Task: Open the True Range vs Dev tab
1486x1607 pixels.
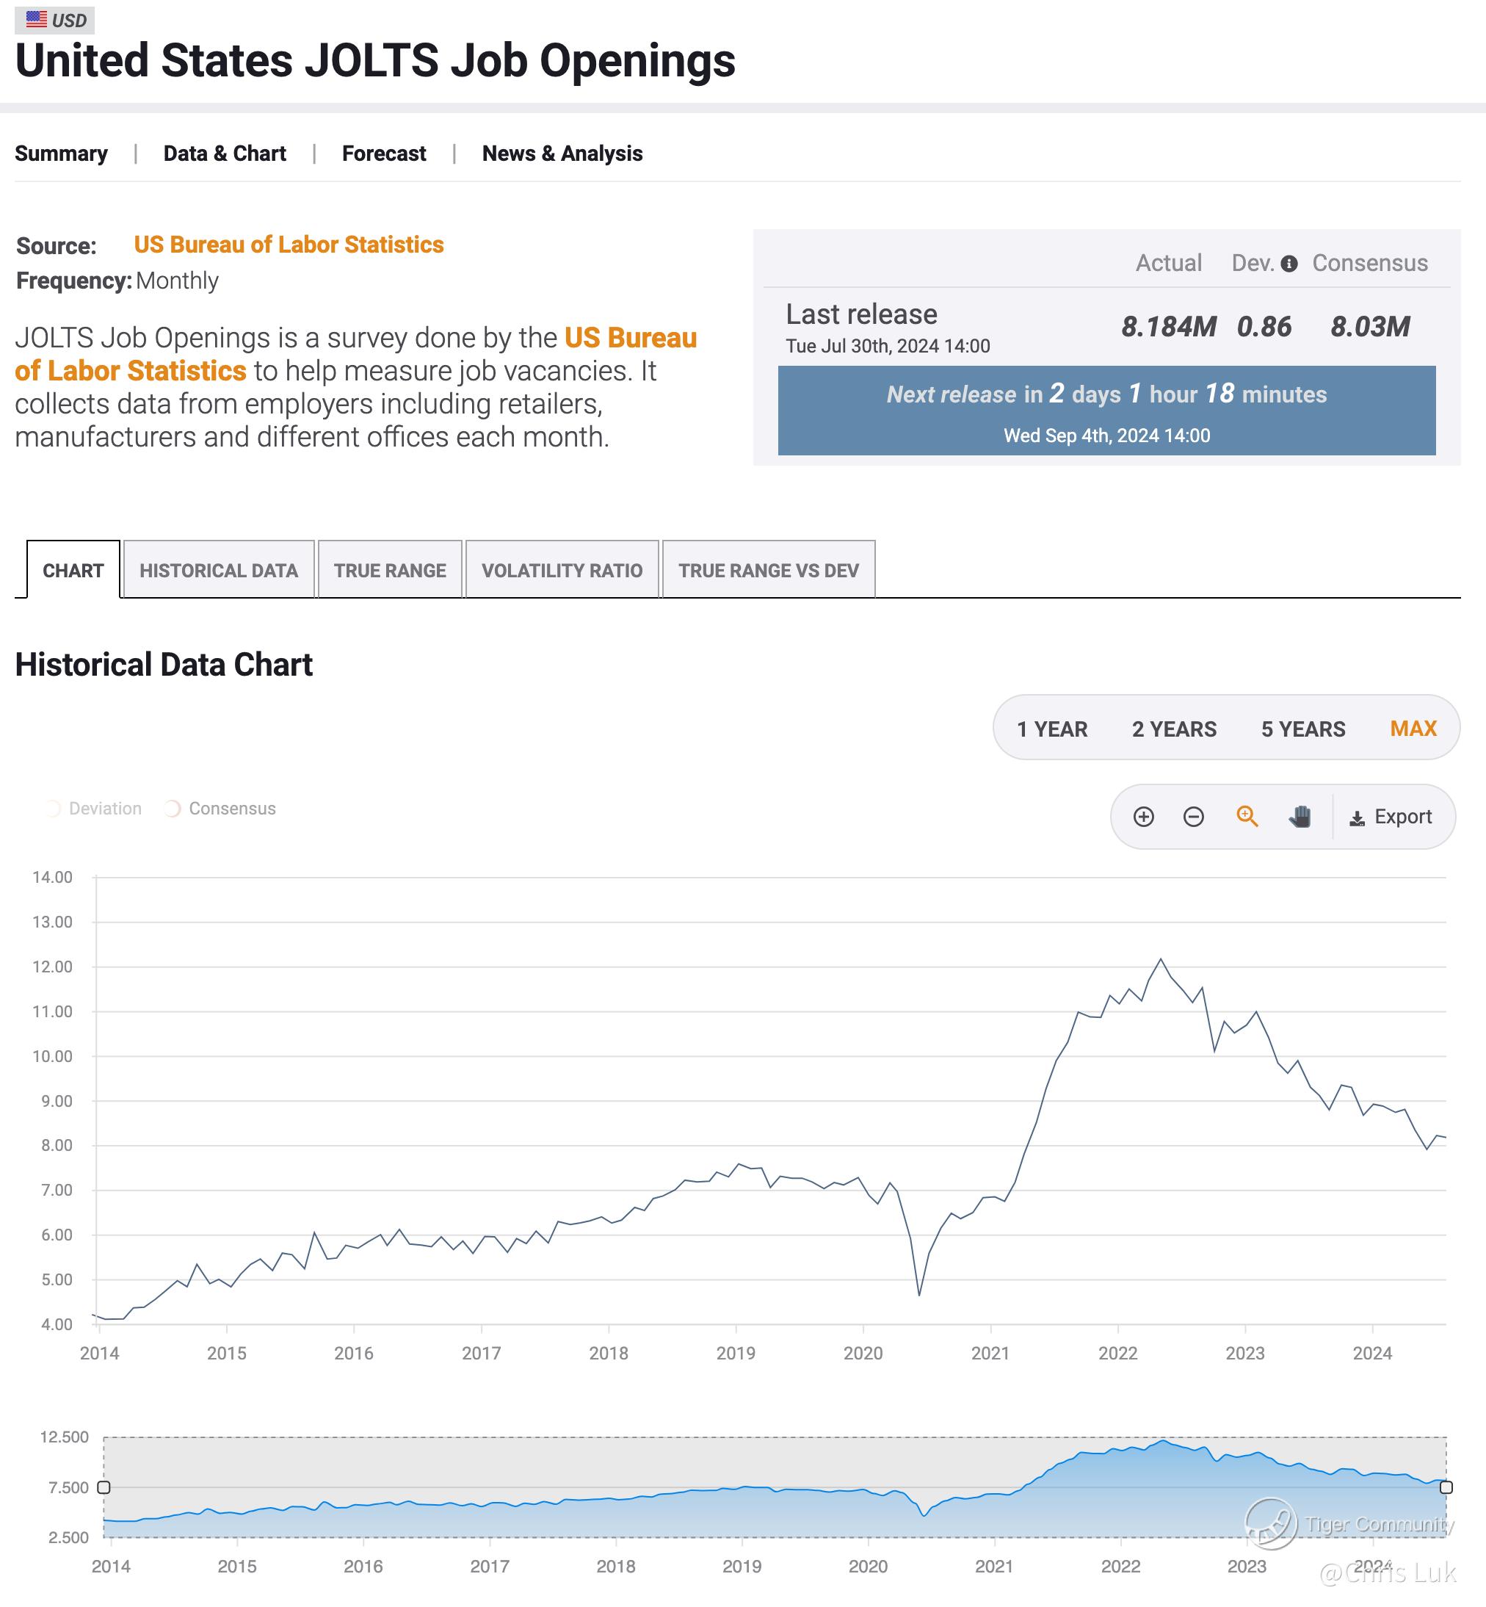Action: 768,570
